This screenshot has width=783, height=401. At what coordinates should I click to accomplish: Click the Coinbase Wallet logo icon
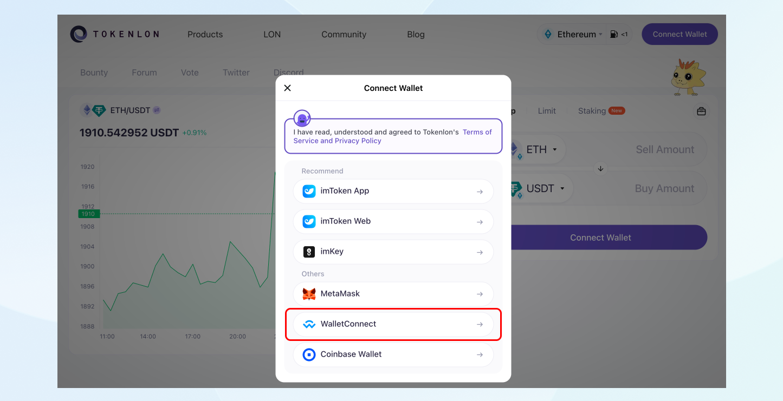(309, 354)
